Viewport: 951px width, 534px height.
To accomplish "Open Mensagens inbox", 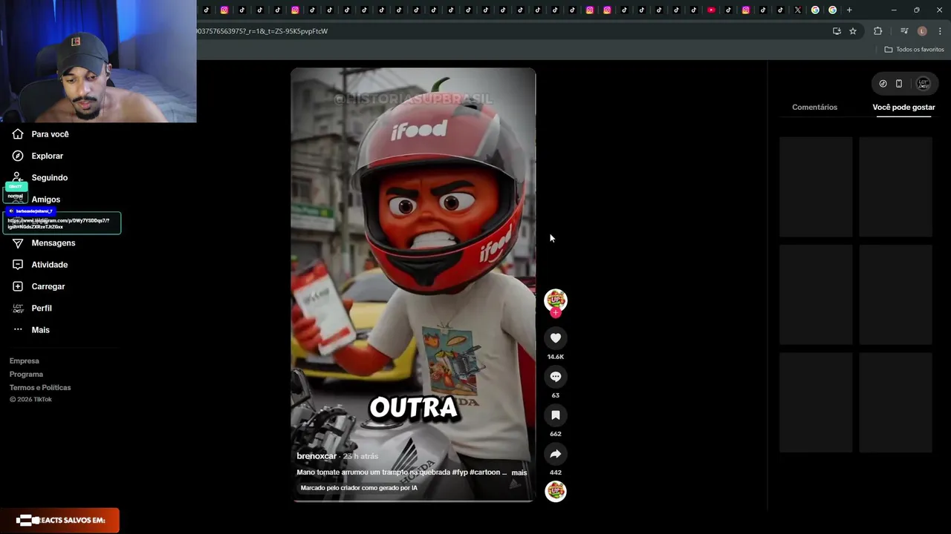I will point(43,243).
